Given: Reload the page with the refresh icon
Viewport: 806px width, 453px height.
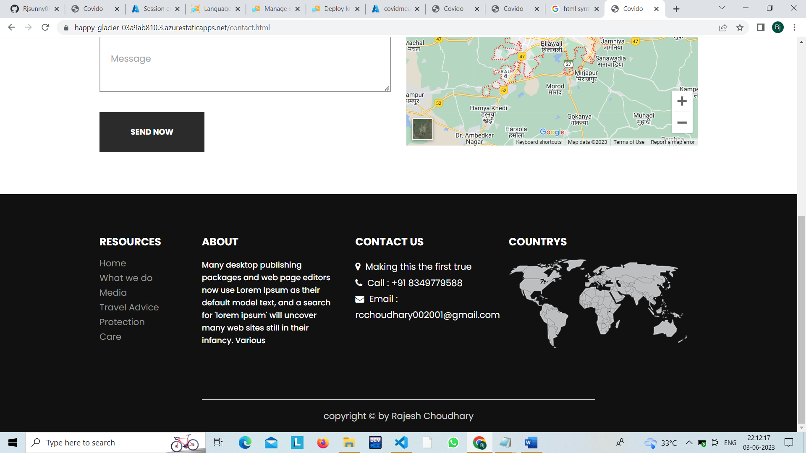Looking at the screenshot, I should (x=45, y=28).
